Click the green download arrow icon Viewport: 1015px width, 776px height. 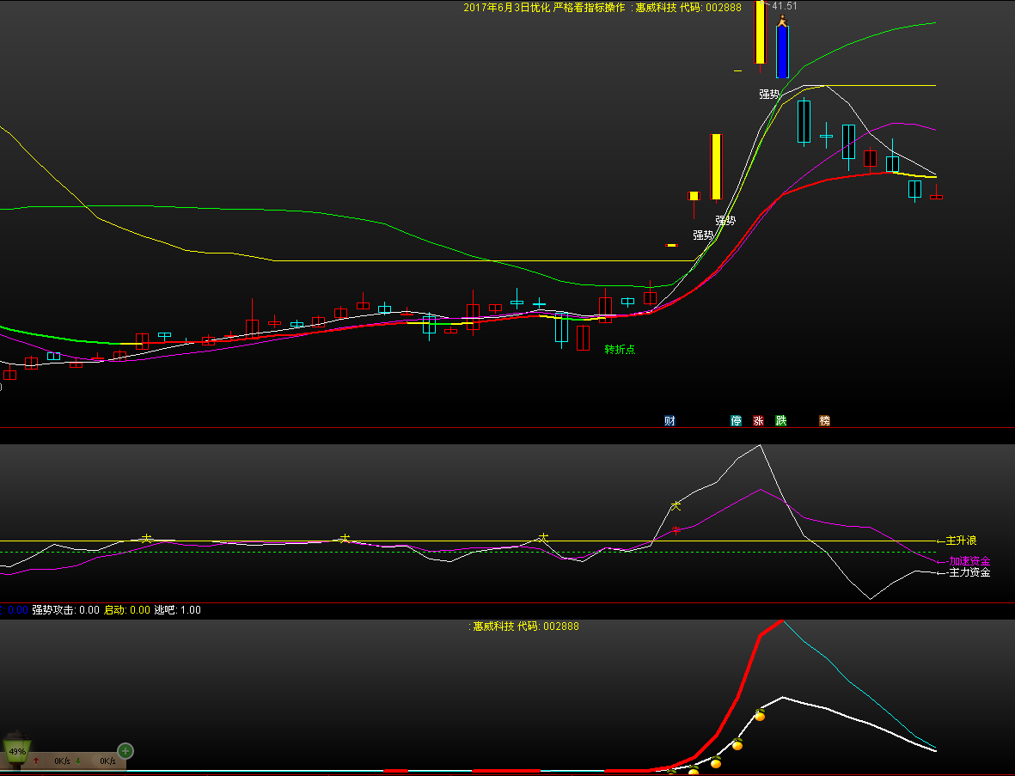coord(78,761)
